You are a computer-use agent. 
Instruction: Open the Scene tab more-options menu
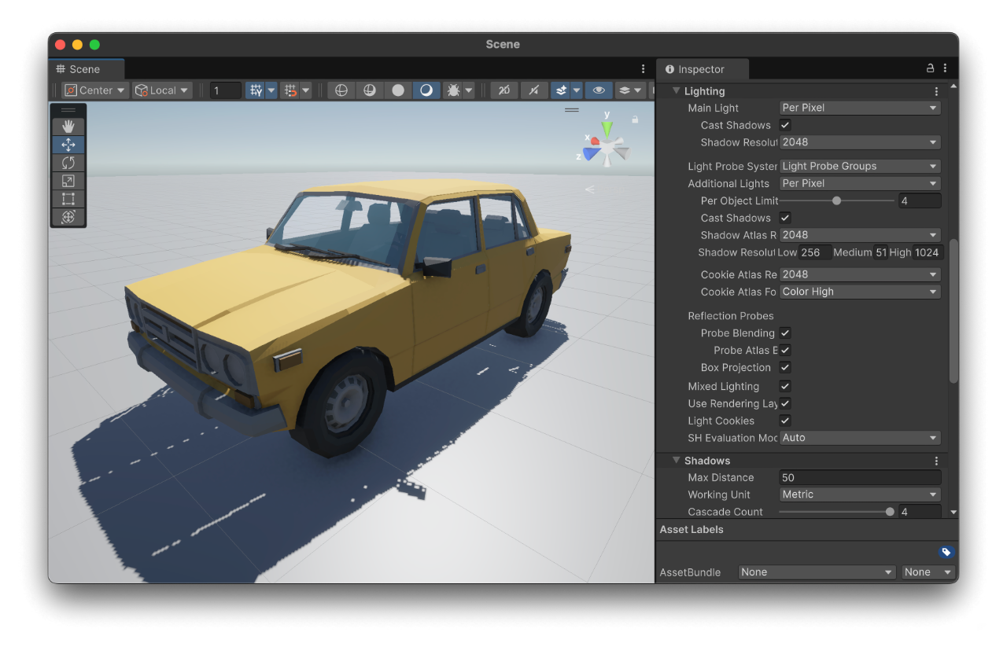(643, 69)
